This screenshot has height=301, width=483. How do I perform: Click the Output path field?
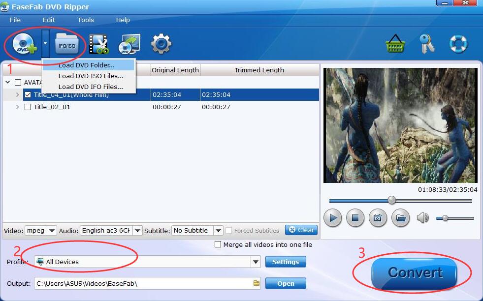click(147, 283)
